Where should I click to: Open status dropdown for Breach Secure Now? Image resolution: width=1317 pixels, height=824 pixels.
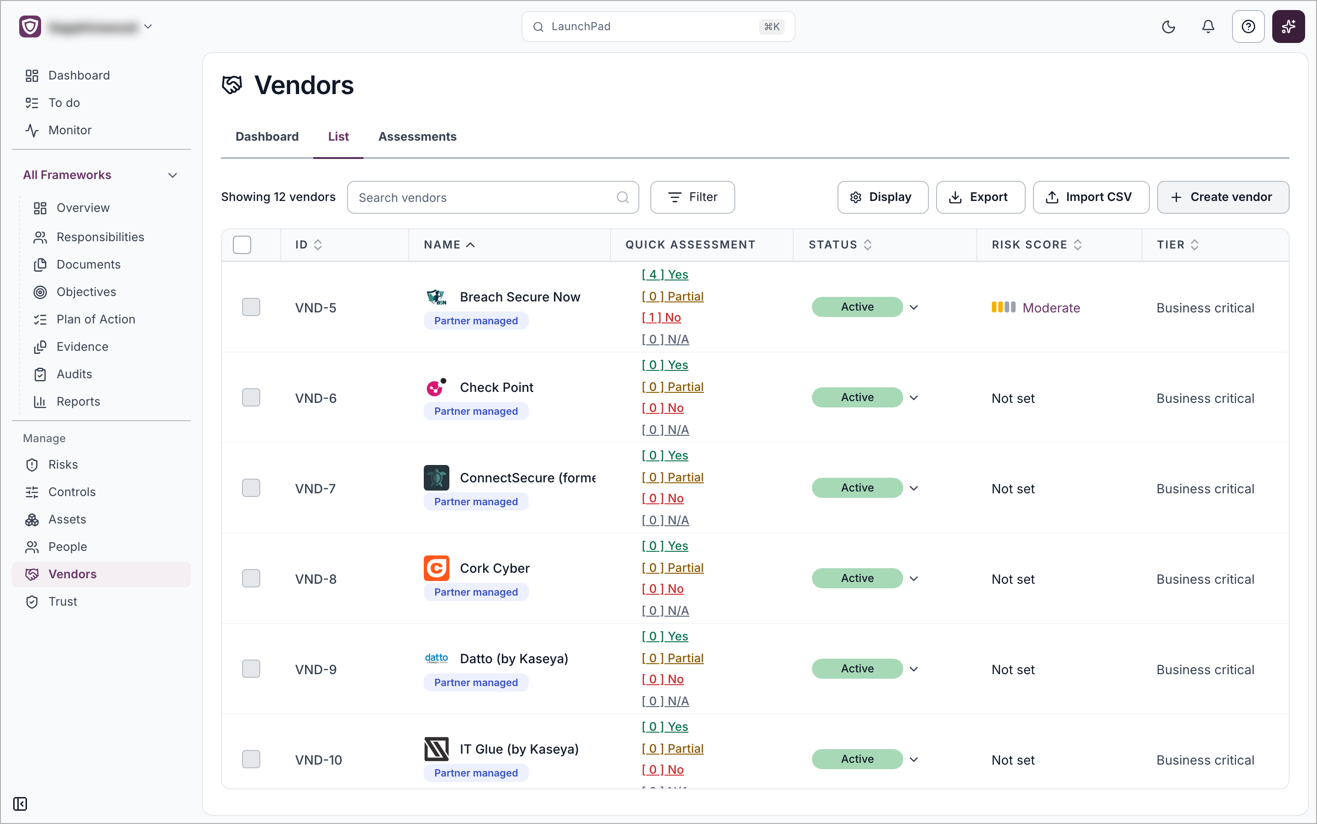tap(914, 307)
